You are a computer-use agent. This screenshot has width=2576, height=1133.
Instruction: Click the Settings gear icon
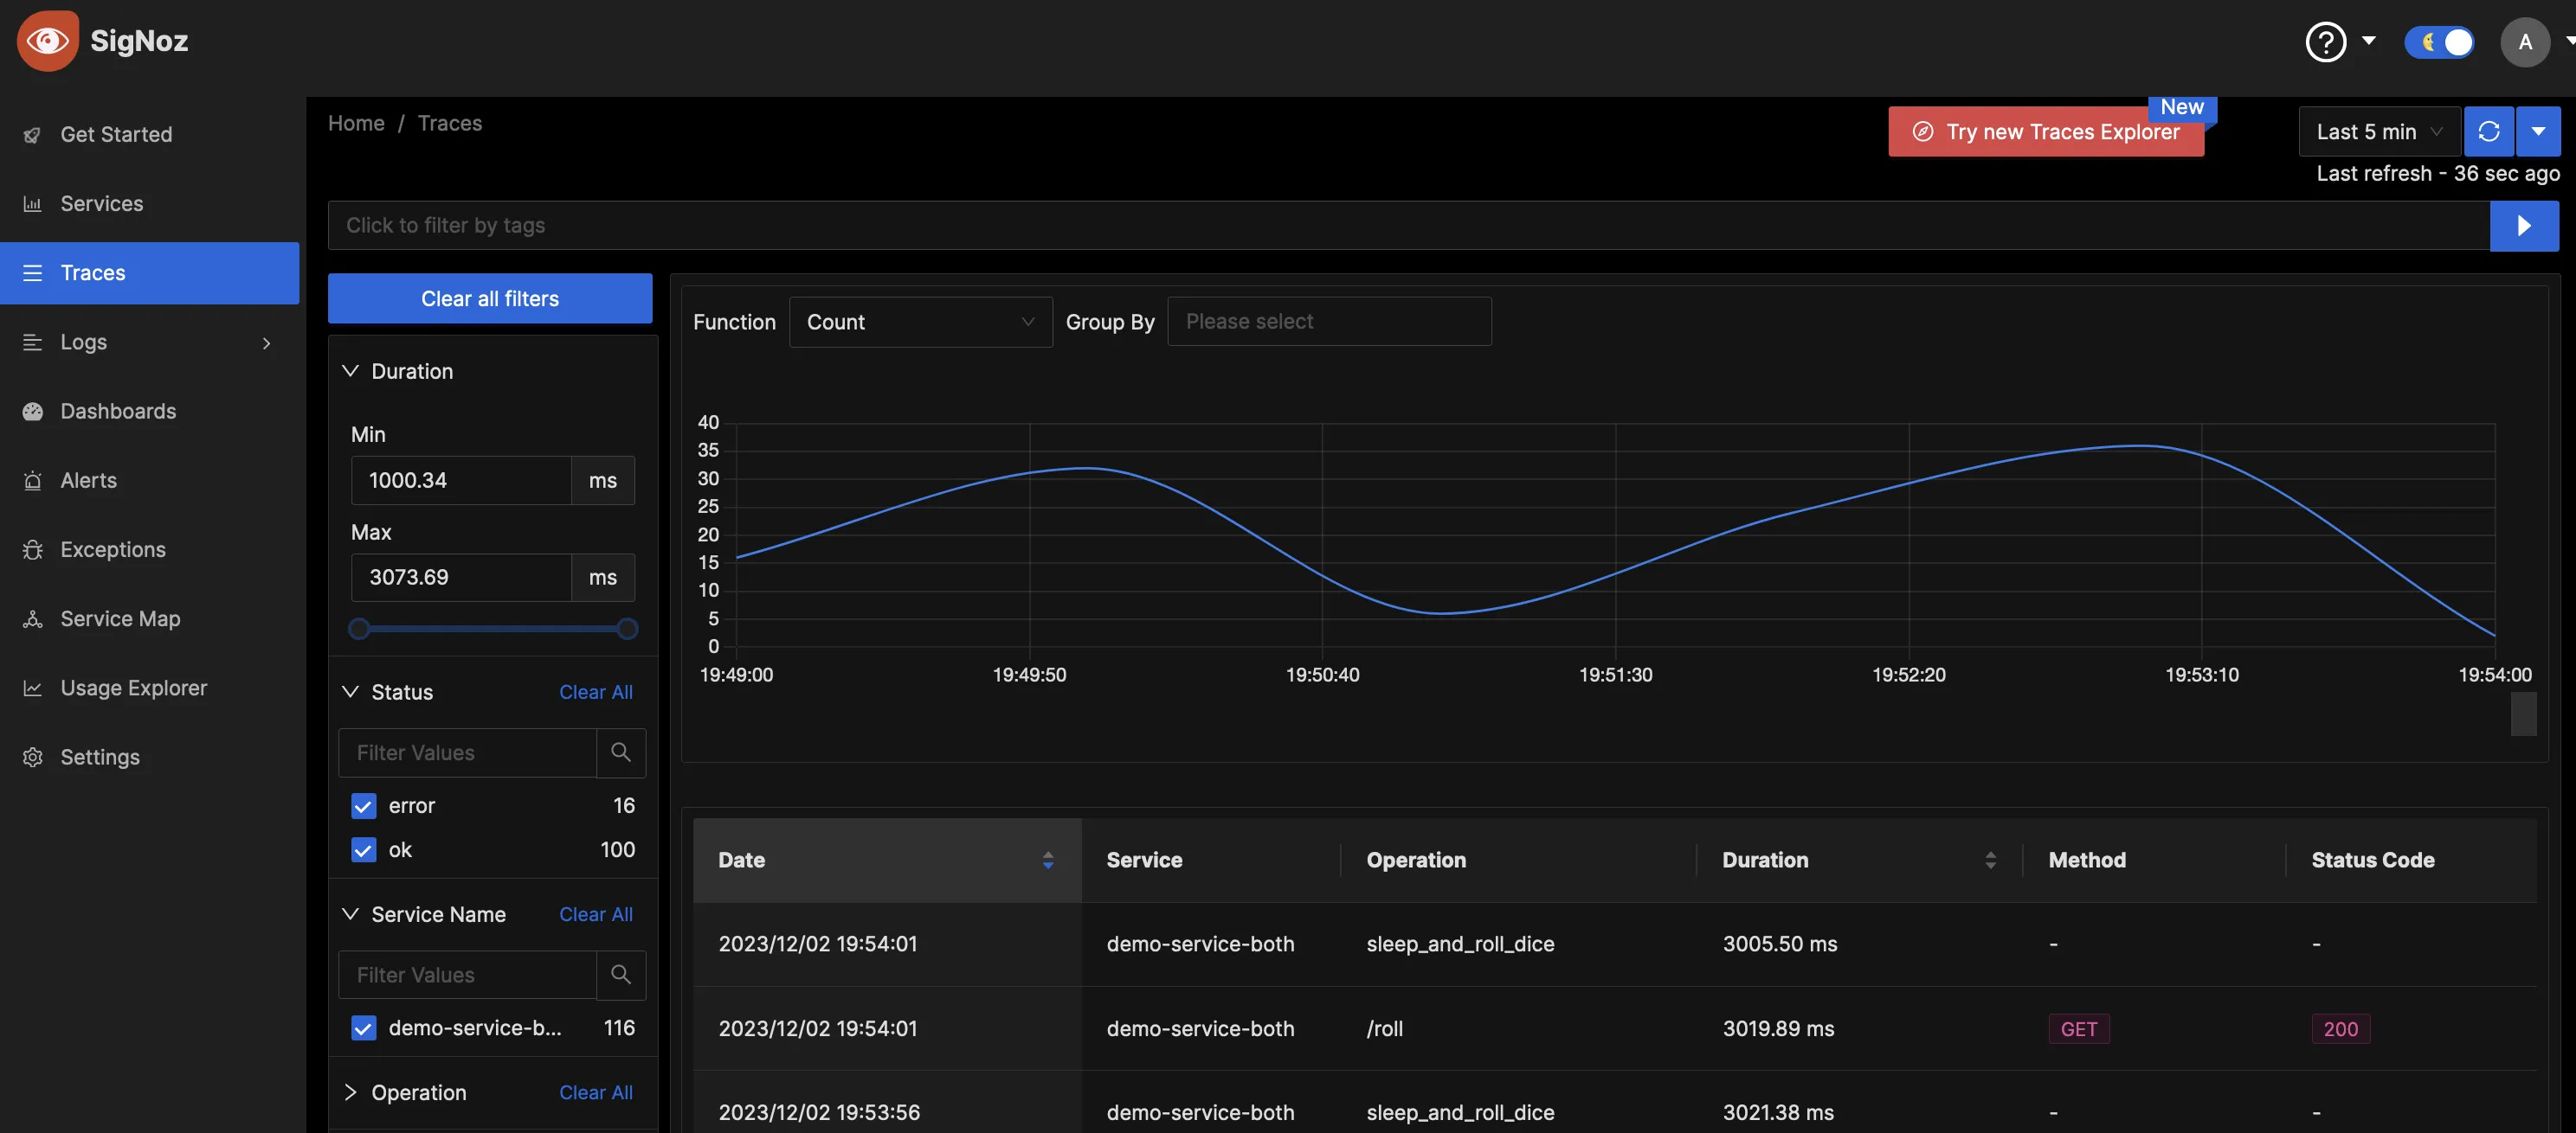click(x=32, y=758)
